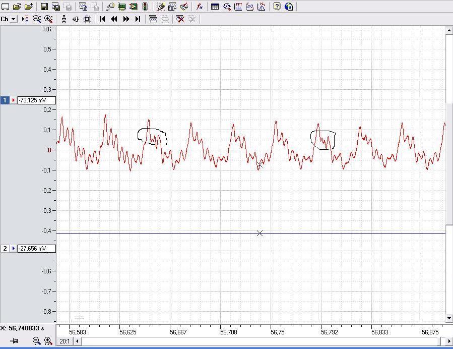453x349 pixels.
Task: Click the 20:1 time compression button
Action: [x=64, y=341]
